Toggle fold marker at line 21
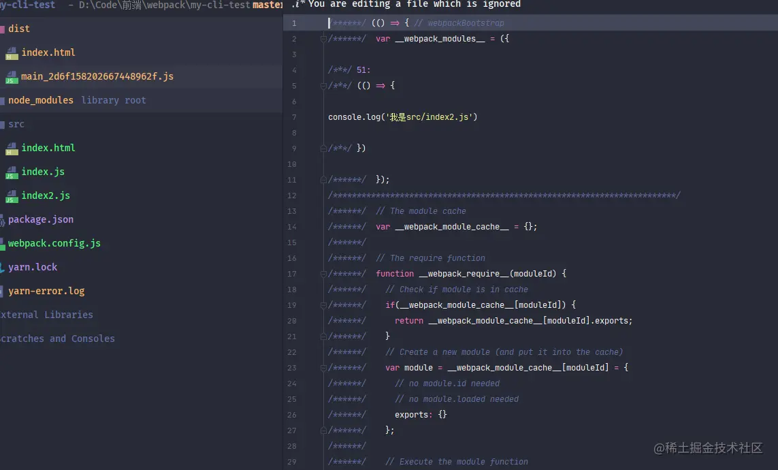Screen dimensions: 778x470 [x=323, y=336]
